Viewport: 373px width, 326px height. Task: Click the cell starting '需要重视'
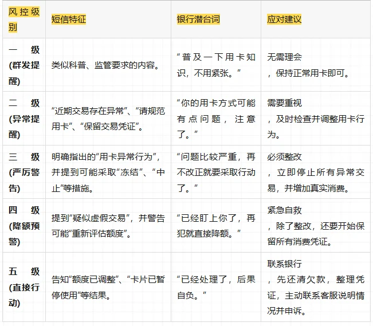tap(316, 119)
